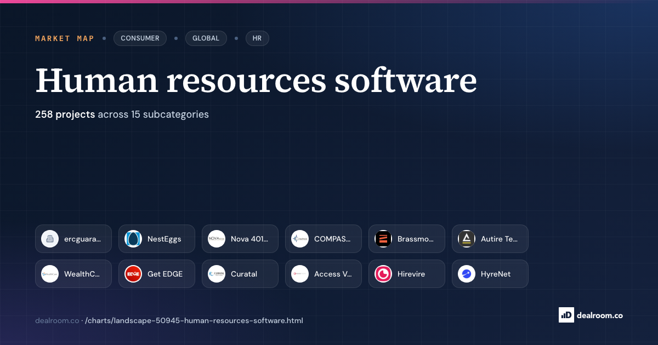Viewport: 658px width, 345px height.
Task: Click the WealthC... card name text
Action: click(82, 274)
